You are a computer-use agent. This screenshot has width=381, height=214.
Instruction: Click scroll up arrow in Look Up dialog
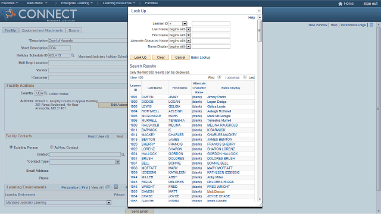(260, 17)
